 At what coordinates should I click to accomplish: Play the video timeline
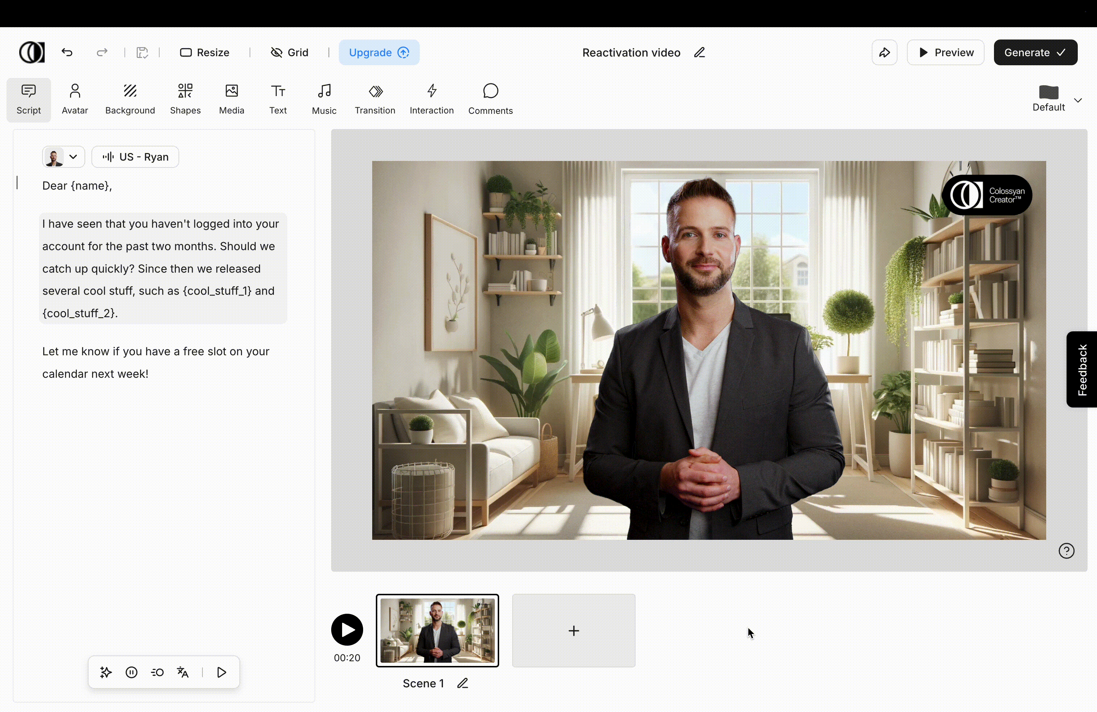(x=347, y=630)
